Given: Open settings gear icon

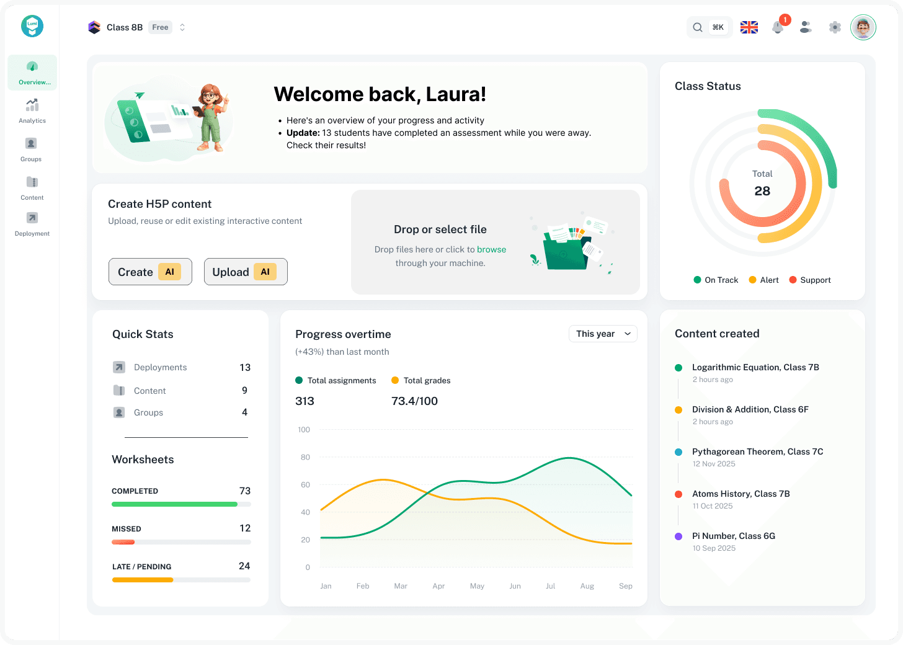Looking at the screenshot, I should 835,27.
